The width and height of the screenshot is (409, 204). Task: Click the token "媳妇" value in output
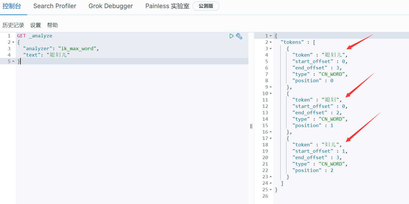(330, 100)
